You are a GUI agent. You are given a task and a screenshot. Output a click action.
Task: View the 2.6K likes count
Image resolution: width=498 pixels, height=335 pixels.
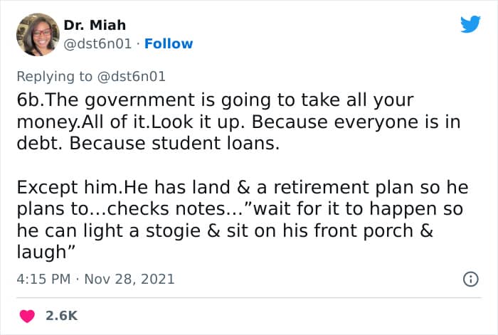point(60,314)
